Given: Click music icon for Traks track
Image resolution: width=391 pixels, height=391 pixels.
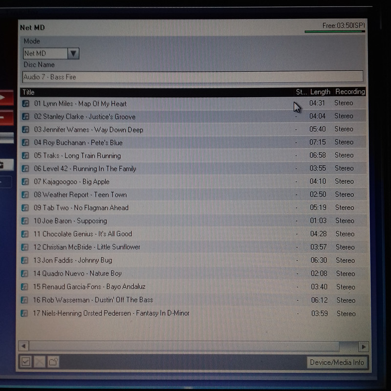Looking at the screenshot, I should (25, 155).
